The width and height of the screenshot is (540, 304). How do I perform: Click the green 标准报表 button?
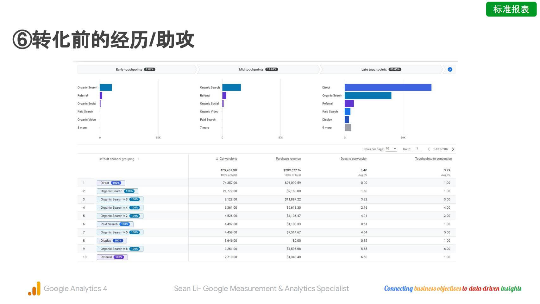click(x=511, y=9)
